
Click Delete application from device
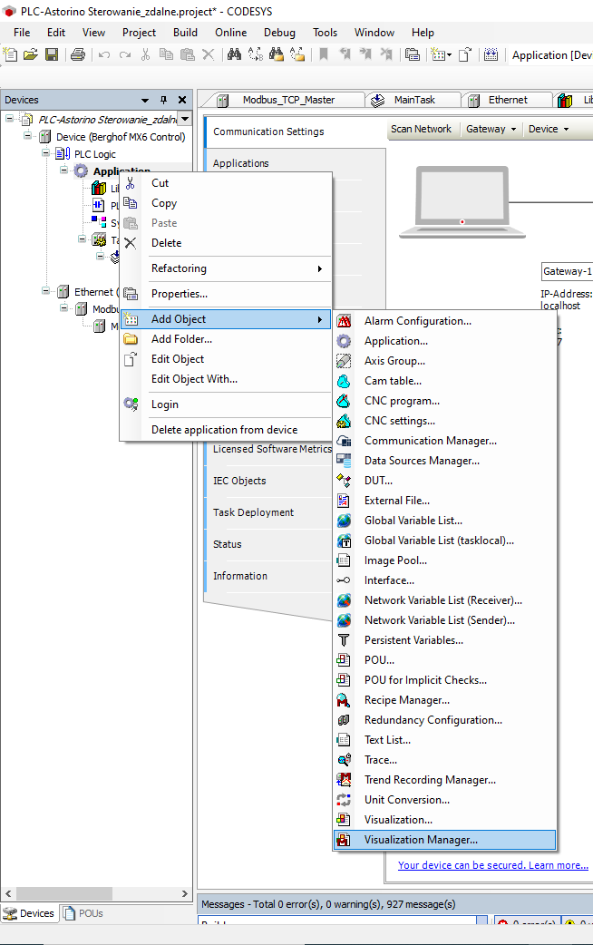(x=224, y=430)
